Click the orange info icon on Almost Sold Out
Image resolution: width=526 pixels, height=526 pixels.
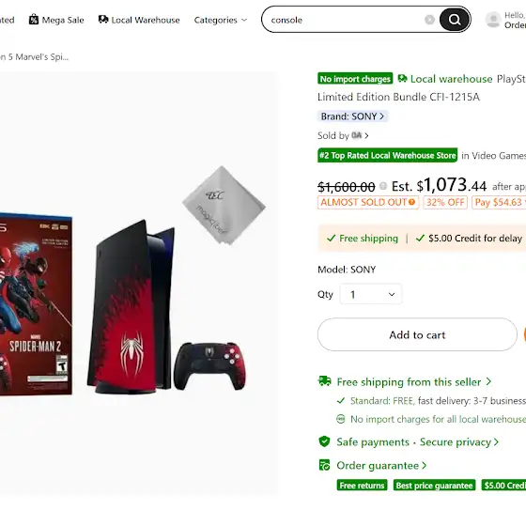pos(411,202)
